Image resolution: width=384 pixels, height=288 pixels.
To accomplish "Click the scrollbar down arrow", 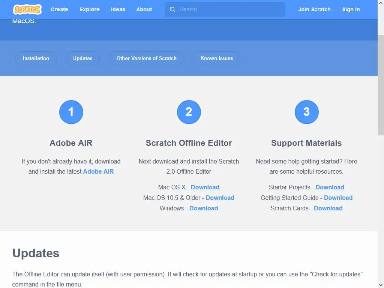I will pyautogui.click(x=381, y=285).
